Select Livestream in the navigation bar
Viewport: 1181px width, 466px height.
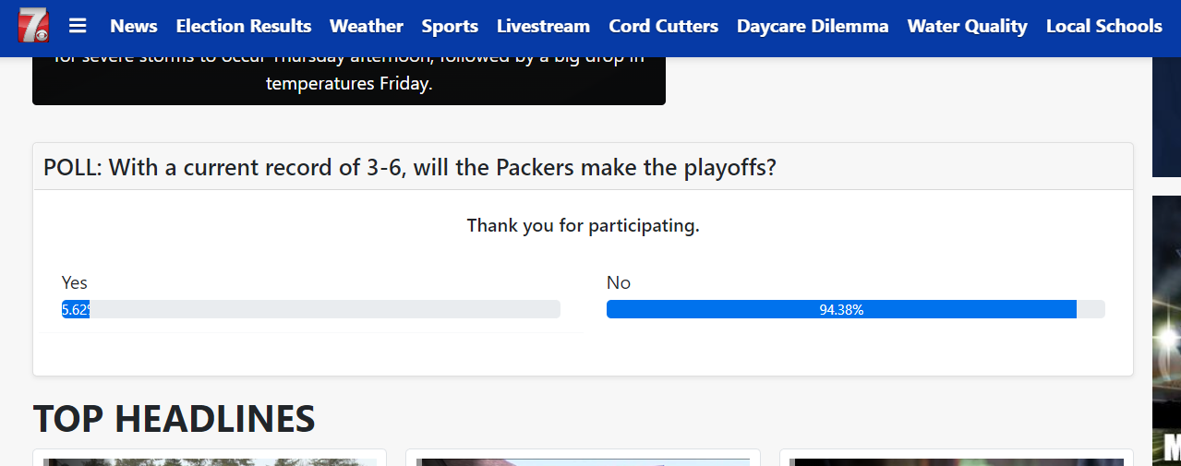(543, 26)
